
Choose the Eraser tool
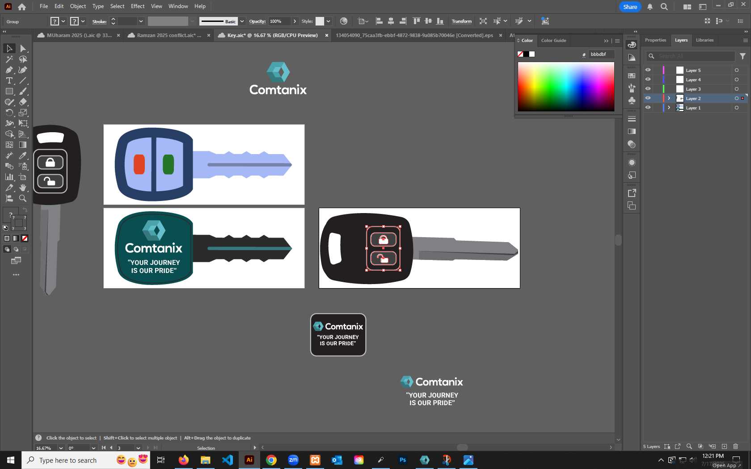click(23, 102)
